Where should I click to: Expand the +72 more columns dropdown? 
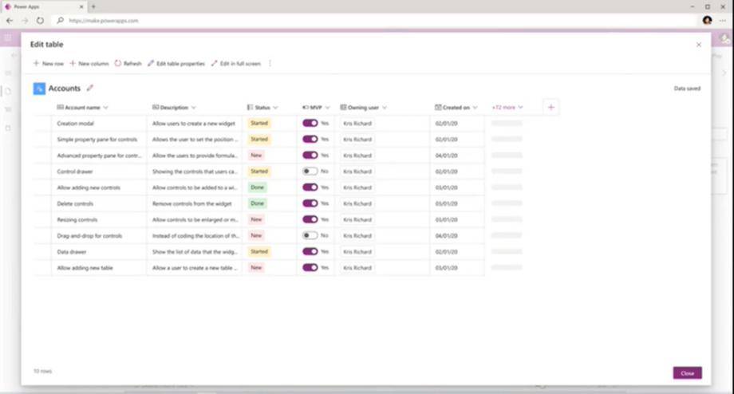tap(507, 107)
